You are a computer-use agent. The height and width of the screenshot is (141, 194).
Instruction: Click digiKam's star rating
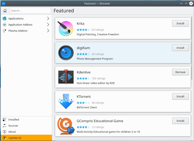click(x=83, y=54)
